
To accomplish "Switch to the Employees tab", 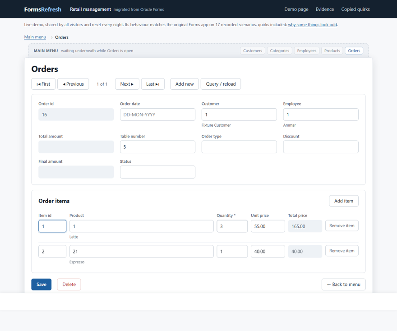I will 307,51.
